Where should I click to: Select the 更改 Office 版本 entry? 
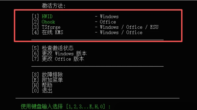(x=63, y=59)
